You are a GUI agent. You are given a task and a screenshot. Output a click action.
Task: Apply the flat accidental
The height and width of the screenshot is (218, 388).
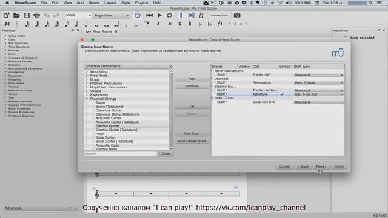200,24
